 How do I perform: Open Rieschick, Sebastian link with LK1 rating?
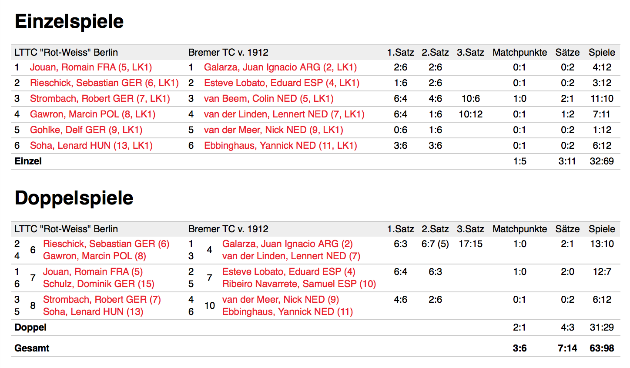tap(104, 83)
